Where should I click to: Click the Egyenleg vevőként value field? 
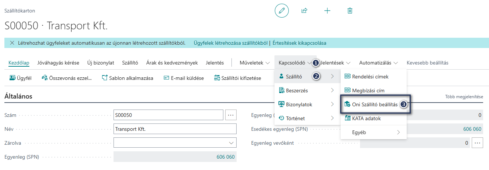point(415,143)
